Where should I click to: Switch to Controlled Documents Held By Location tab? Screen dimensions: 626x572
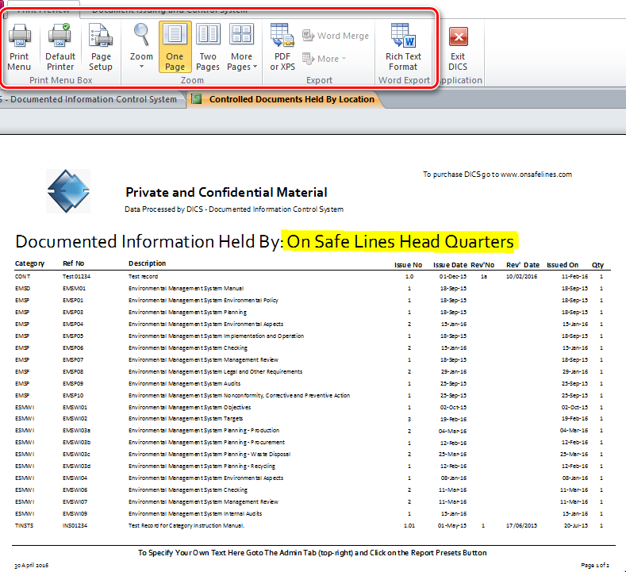click(286, 99)
